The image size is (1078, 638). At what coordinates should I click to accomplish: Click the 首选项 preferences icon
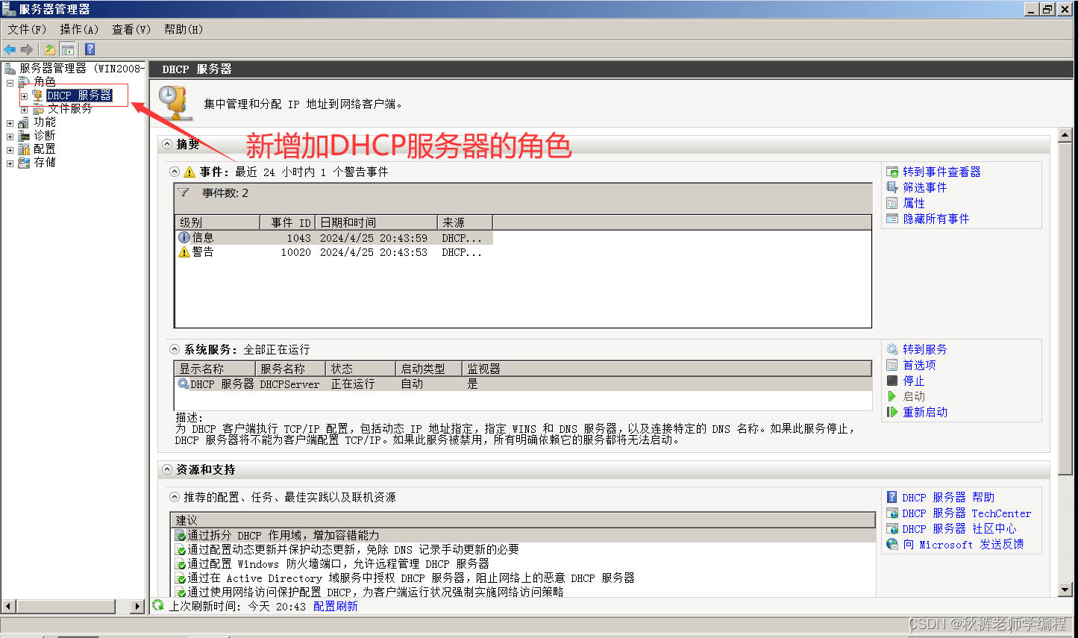point(892,365)
